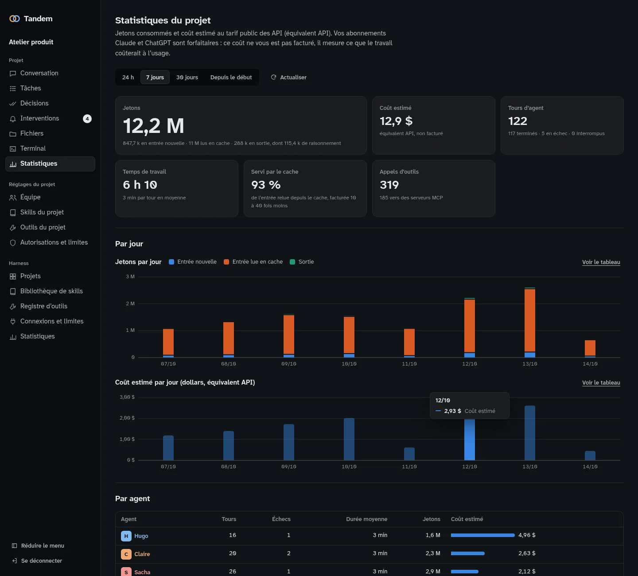Image resolution: width=638 pixels, height=576 pixels.
Task: Click Claire's C avatar
Action: click(x=126, y=554)
